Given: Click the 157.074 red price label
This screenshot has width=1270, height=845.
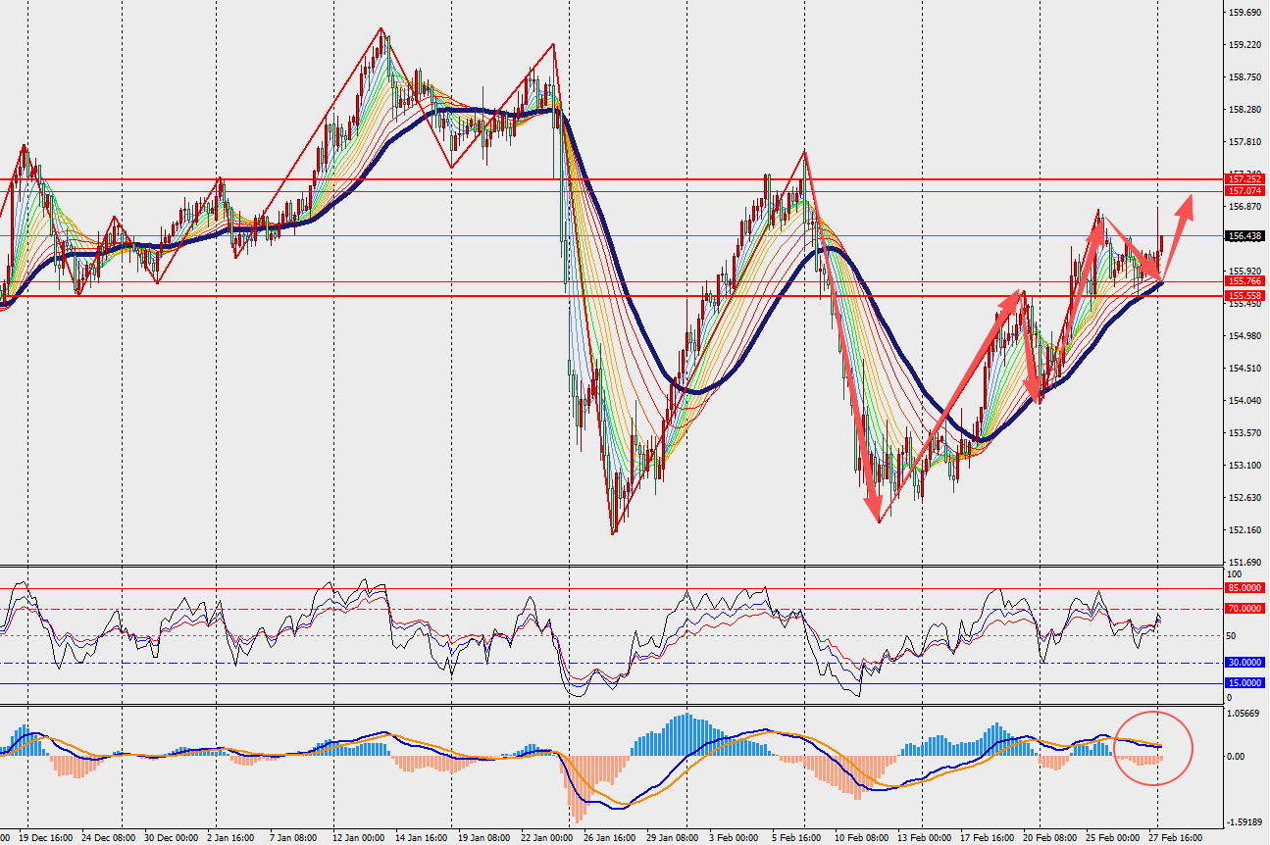Looking at the screenshot, I should pyautogui.click(x=1245, y=190).
